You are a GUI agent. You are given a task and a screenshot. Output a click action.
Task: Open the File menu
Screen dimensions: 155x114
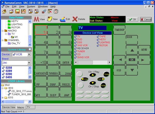pos(7,6)
